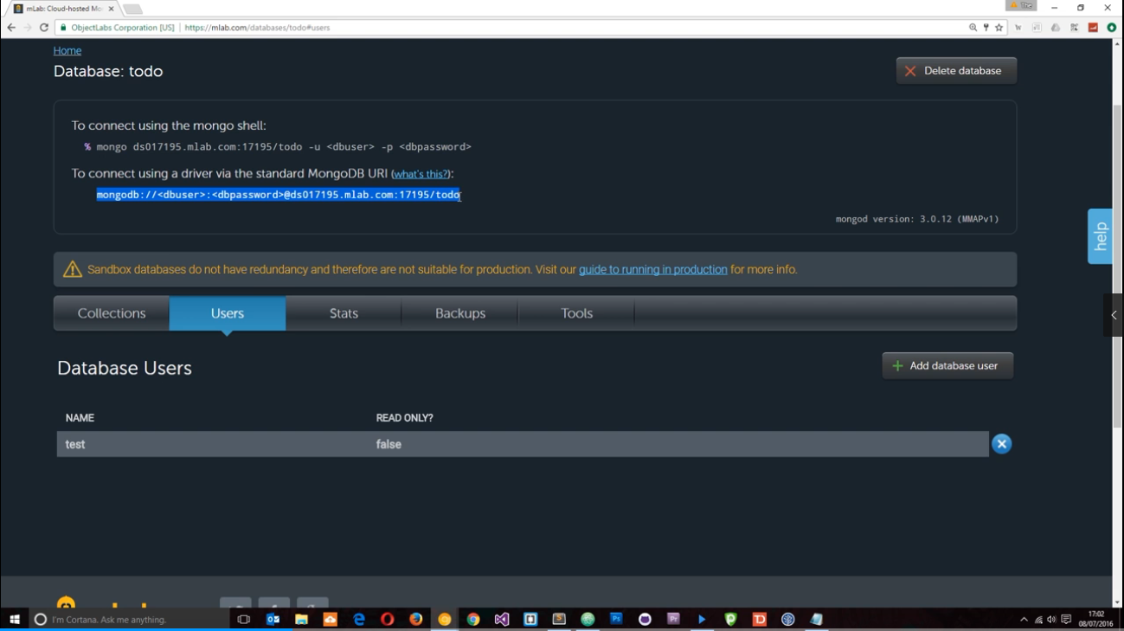
Task: Click the Chrome address bar URL
Action: [x=257, y=28]
